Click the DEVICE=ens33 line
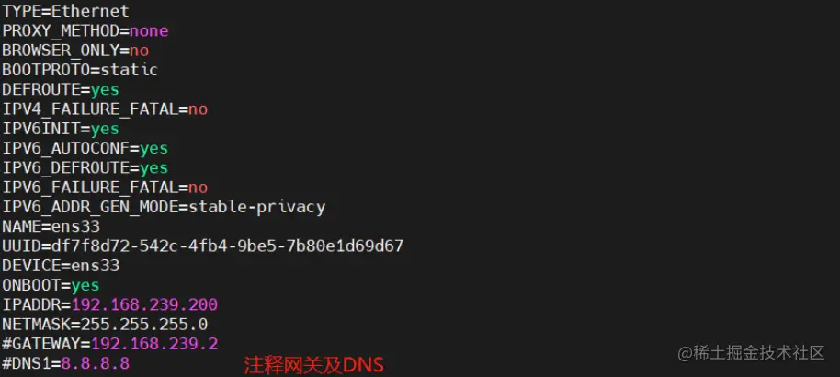840x377 pixels. tap(61, 266)
